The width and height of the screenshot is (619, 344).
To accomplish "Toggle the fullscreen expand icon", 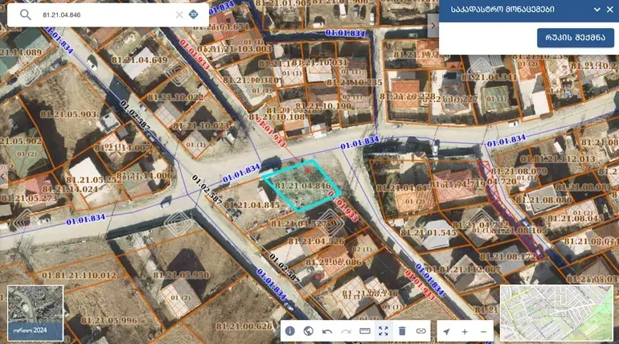I will (x=383, y=331).
